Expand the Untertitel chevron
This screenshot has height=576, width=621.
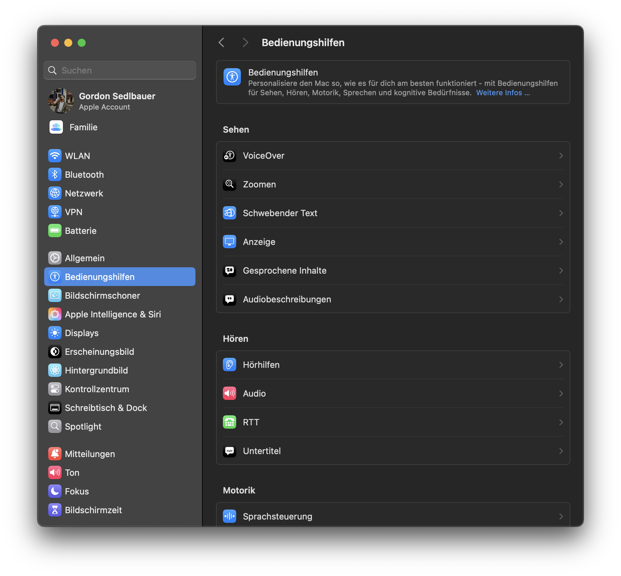pos(561,451)
